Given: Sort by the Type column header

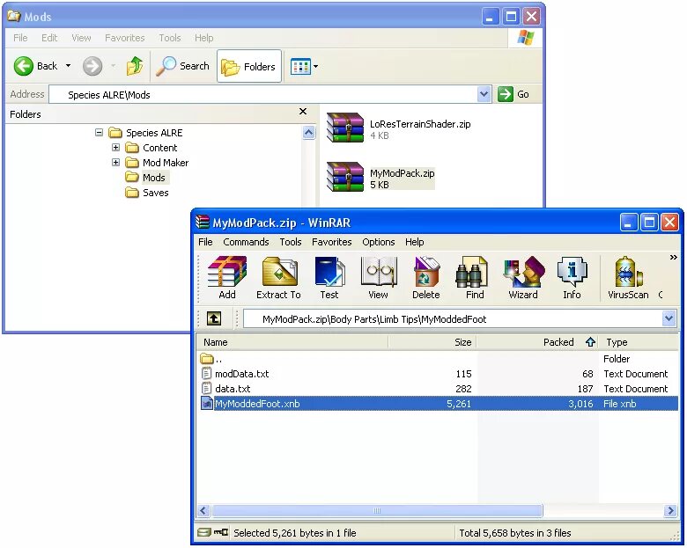Looking at the screenshot, I should click(639, 342).
